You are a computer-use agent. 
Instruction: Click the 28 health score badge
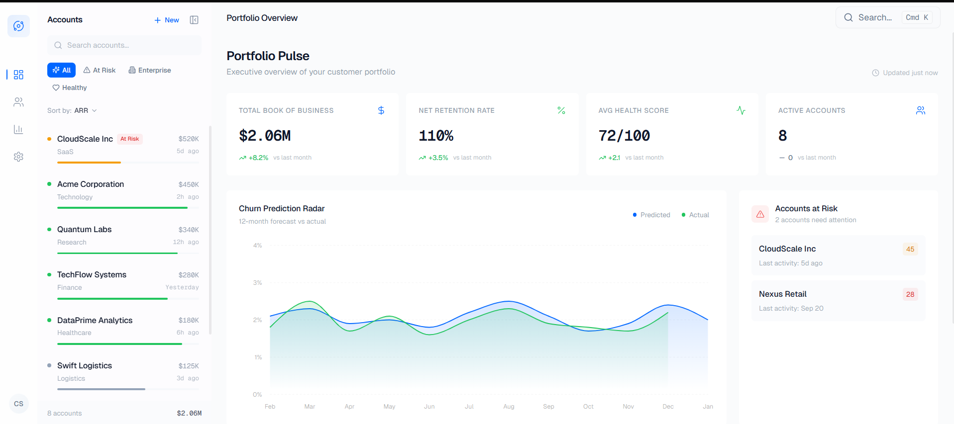pyautogui.click(x=910, y=294)
